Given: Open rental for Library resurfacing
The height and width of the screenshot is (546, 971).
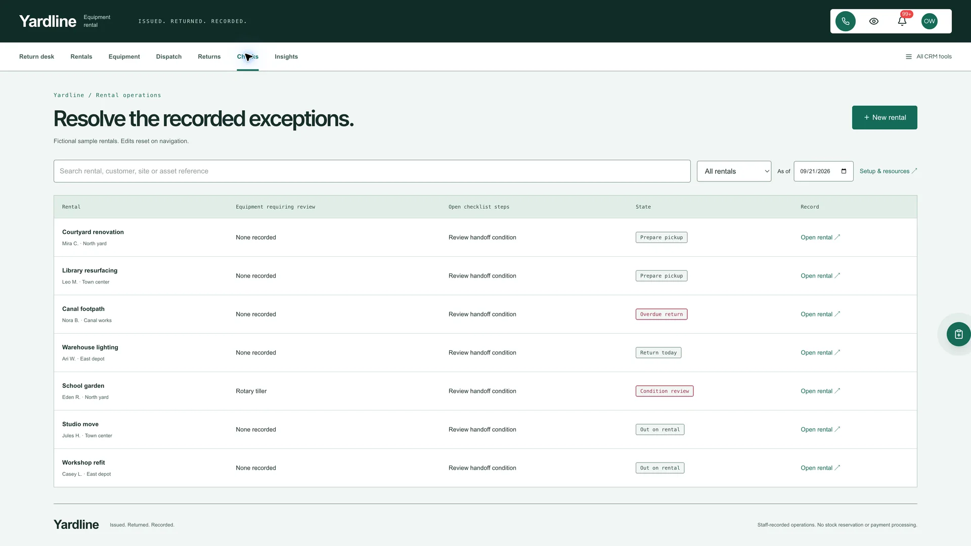Looking at the screenshot, I should [x=820, y=276].
